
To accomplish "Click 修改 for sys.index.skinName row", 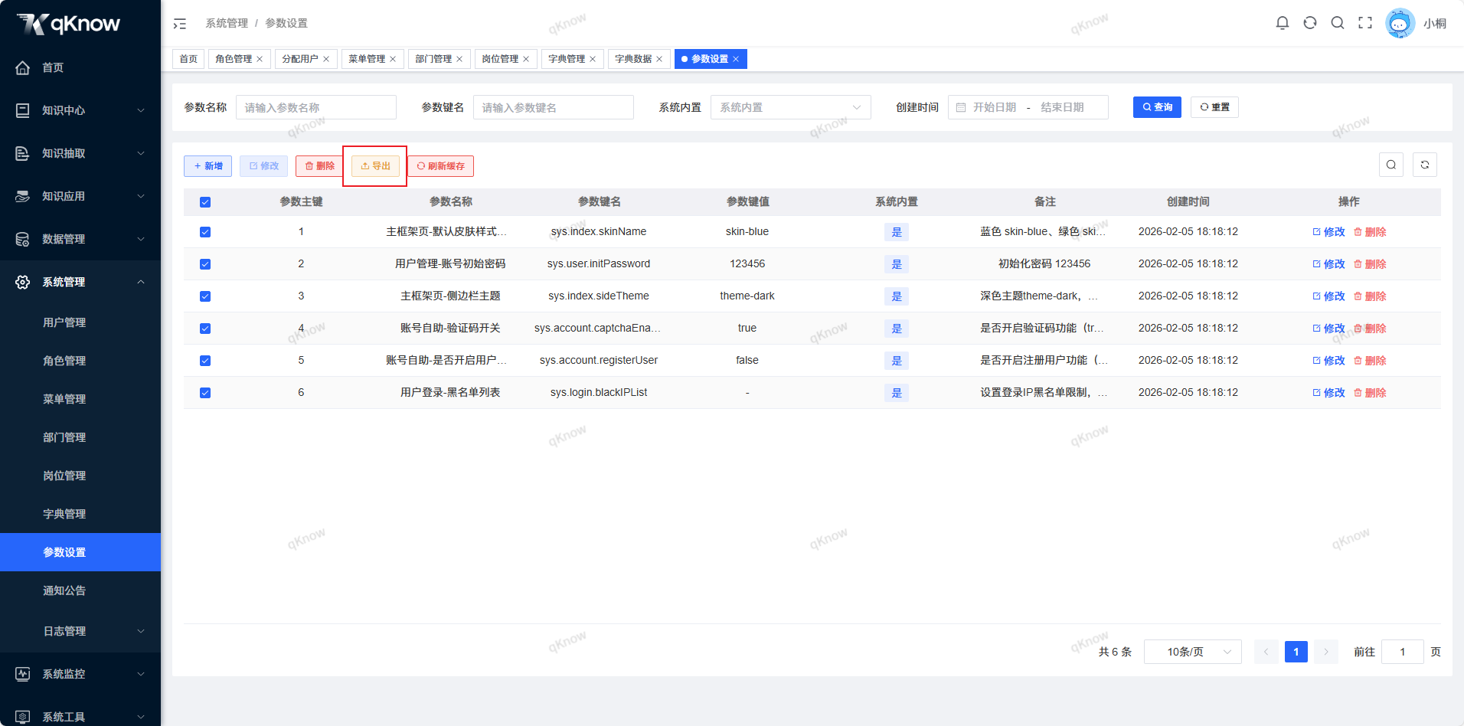I will 1328,232.
